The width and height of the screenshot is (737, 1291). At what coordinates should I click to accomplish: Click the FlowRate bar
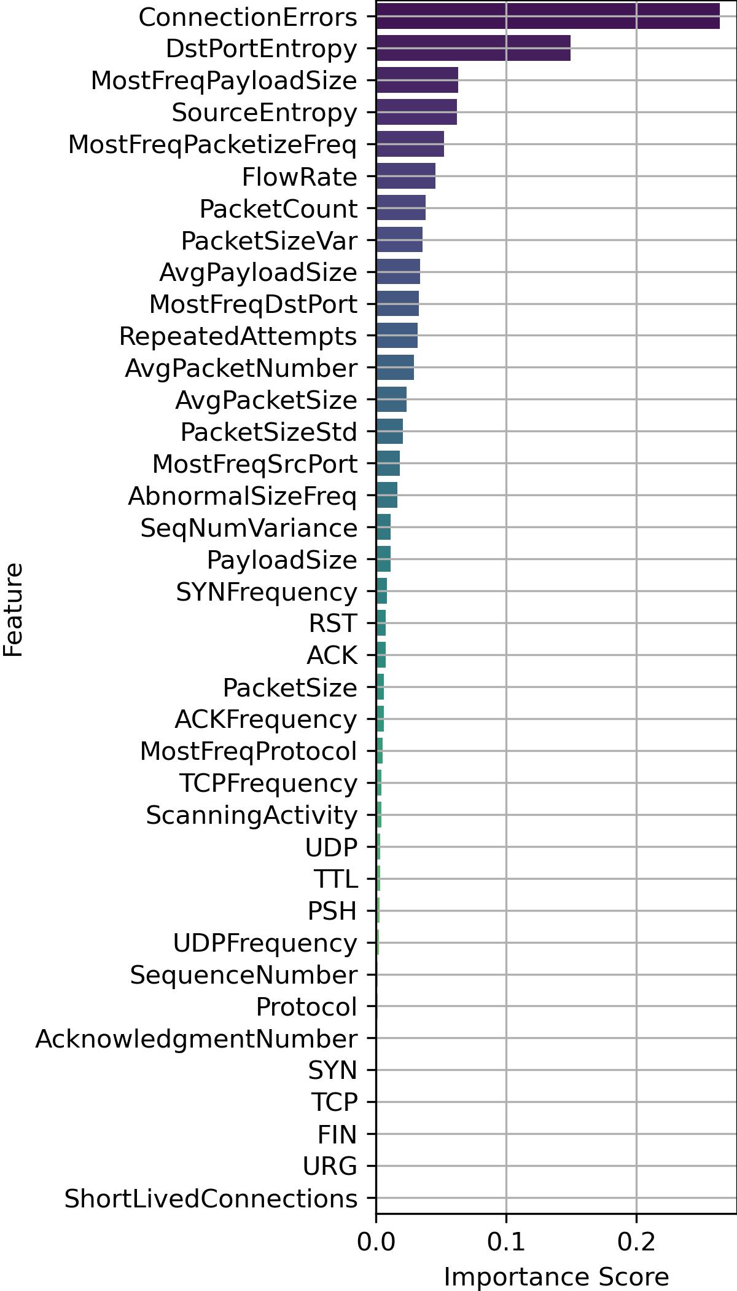405,176
